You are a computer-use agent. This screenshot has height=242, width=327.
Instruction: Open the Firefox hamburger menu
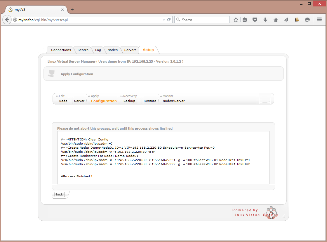[319, 20]
